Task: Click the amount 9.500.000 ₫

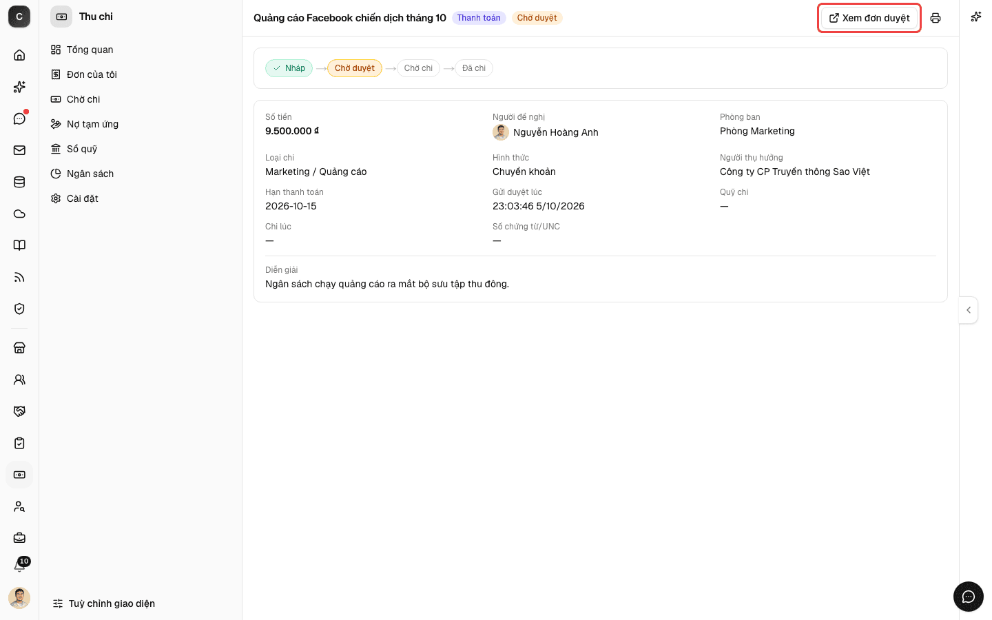Action: [292, 131]
